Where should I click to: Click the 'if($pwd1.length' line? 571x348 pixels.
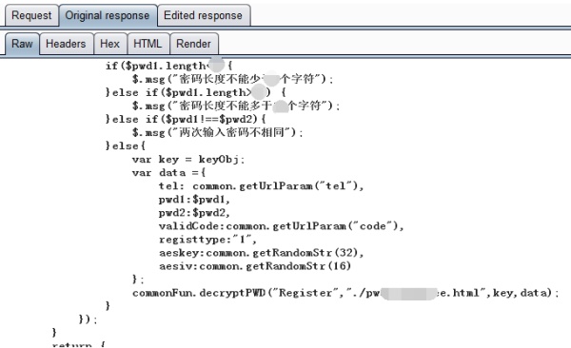[x=169, y=66]
